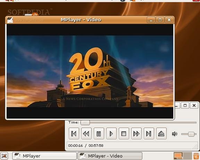
Task: Maximize the MPlayer control window
Action: (185, 105)
